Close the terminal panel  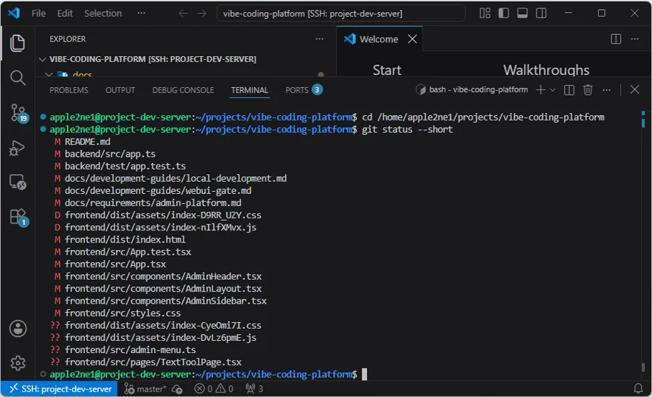click(x=635, y=90)
